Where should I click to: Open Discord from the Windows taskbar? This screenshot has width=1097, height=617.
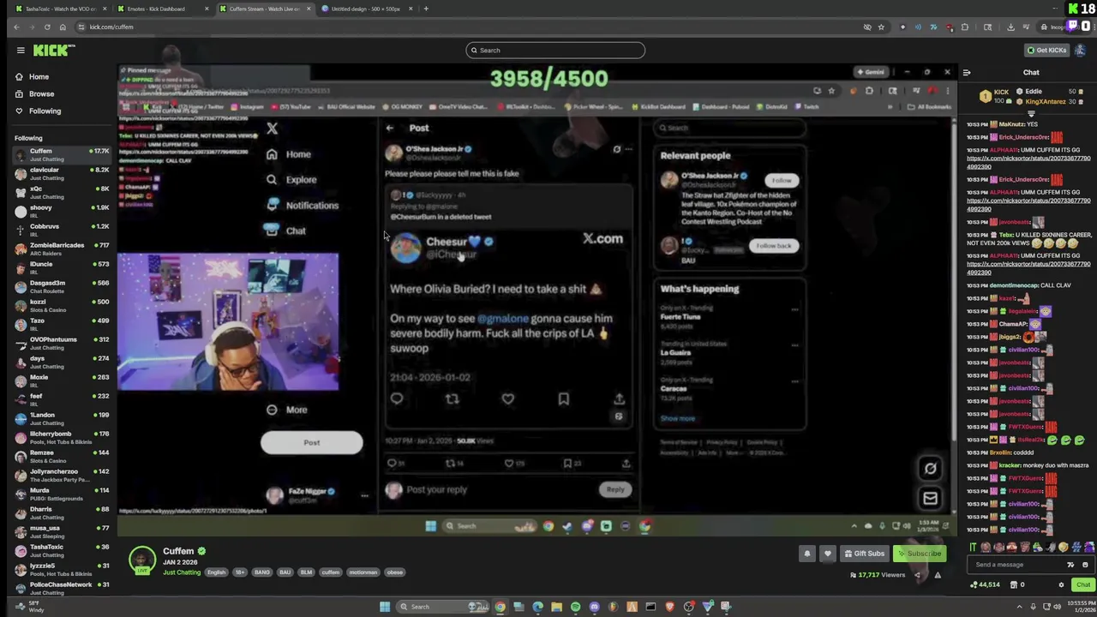[x=594, y=607]
